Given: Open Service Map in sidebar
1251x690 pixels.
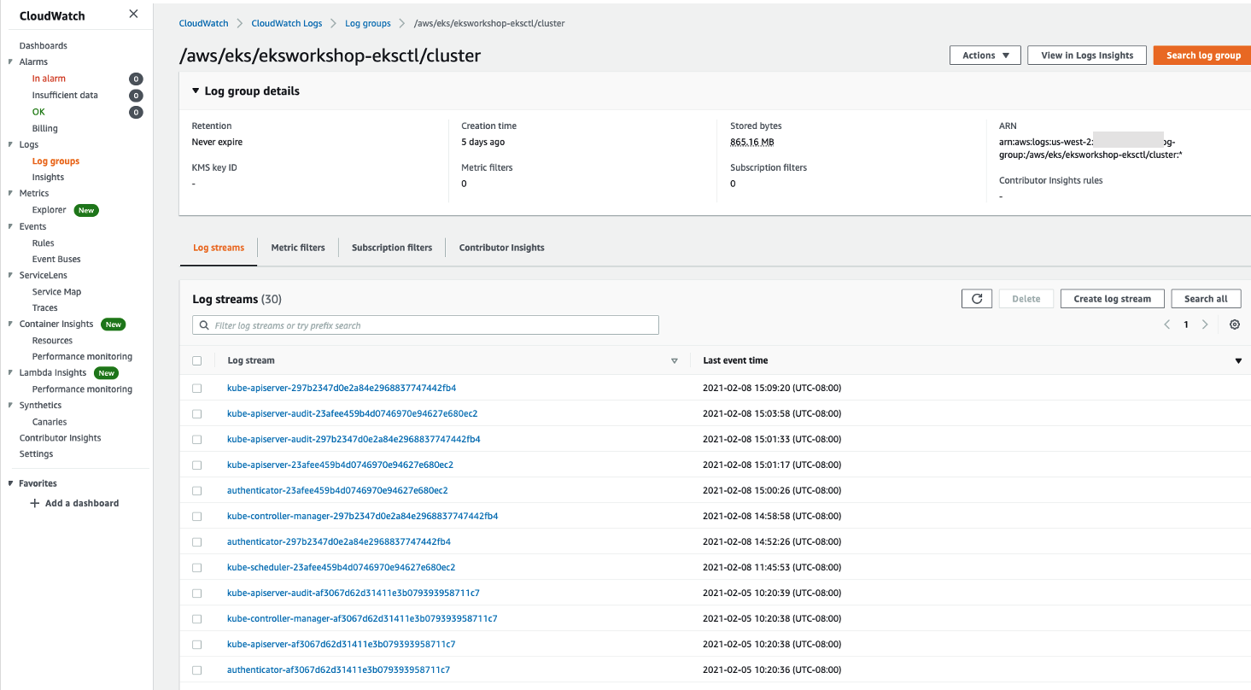Looking at the screenshot, I should pyautogui.click(x=56, y=292).
